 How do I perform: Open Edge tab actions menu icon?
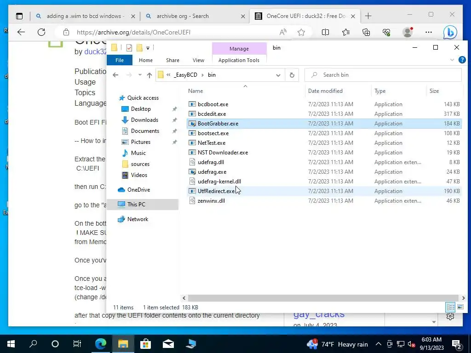click(x=19, y=16)
